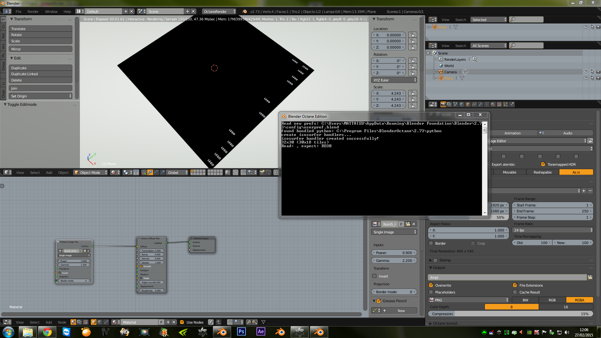Open the Object menu in 3D viewport header
Viewport: 601px width, 338px height.
pyautogui.click(x=63, y=172)
